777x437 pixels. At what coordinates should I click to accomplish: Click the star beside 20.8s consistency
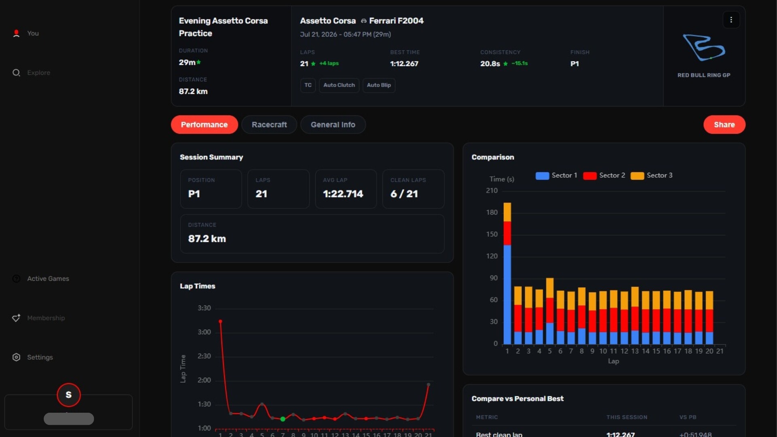tap(505, 64)
